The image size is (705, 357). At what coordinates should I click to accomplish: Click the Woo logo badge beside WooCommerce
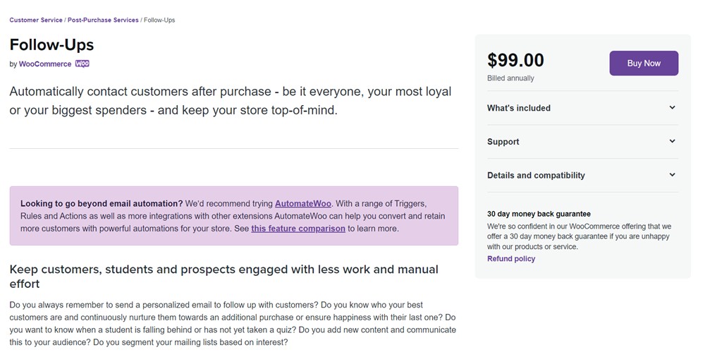pyautogui.click(x=82, y=63)
